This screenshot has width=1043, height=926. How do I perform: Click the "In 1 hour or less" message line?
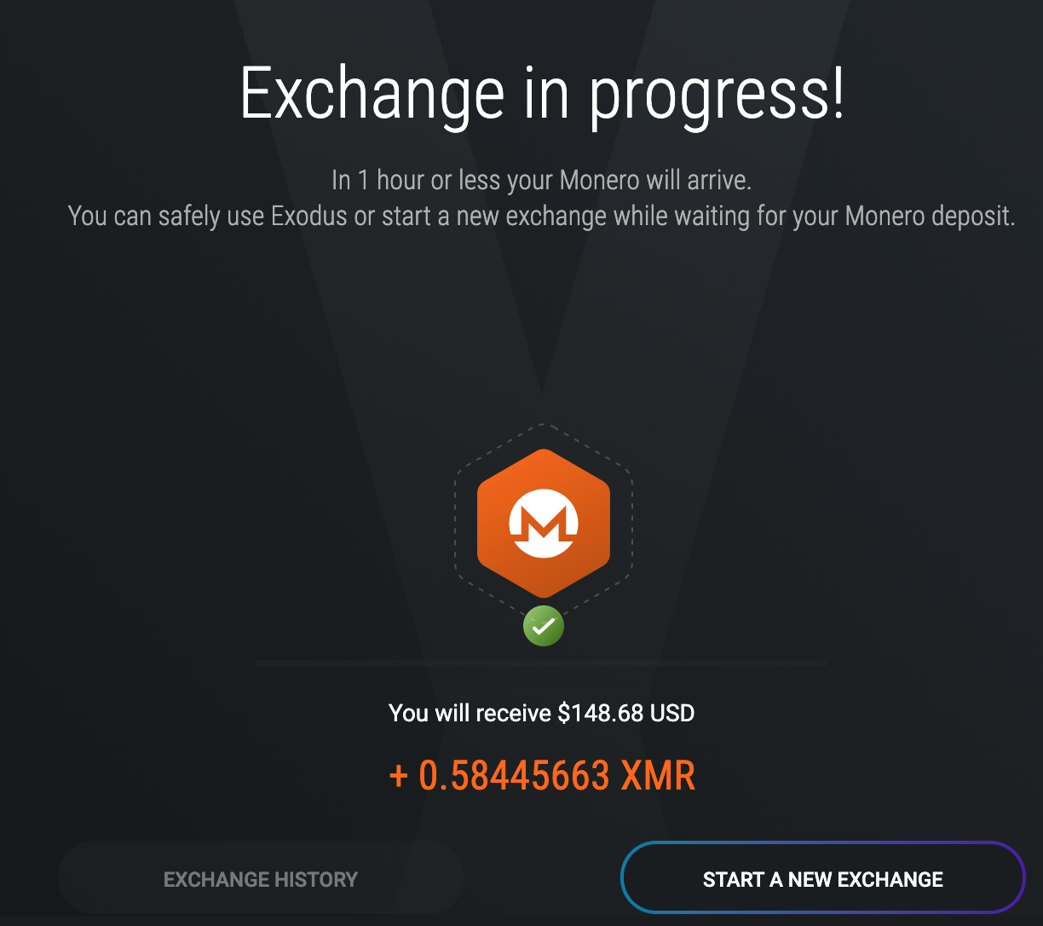click(541, 180)
